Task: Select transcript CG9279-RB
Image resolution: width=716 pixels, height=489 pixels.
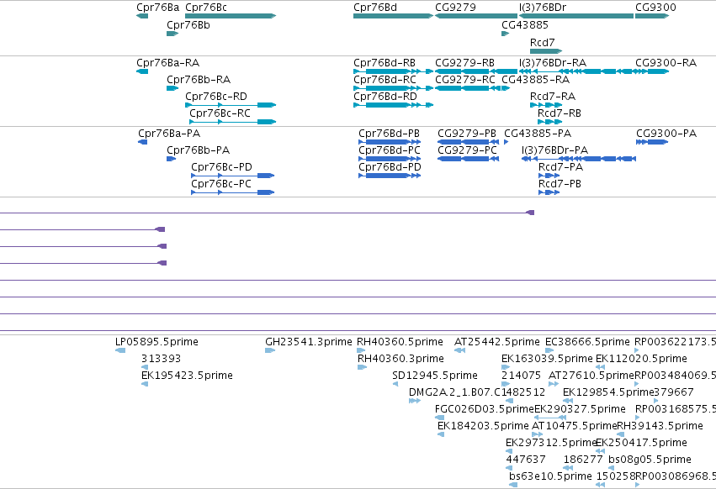Action: [x=476, y=71]
